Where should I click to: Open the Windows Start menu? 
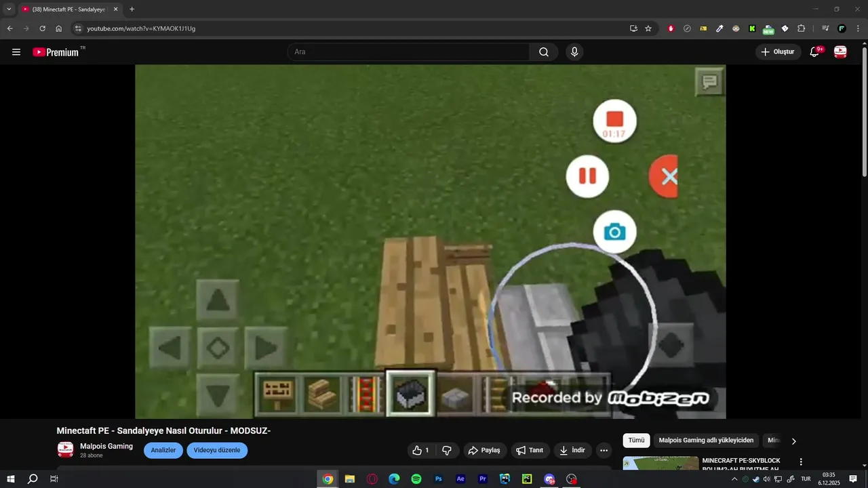(x=10, y=479)
